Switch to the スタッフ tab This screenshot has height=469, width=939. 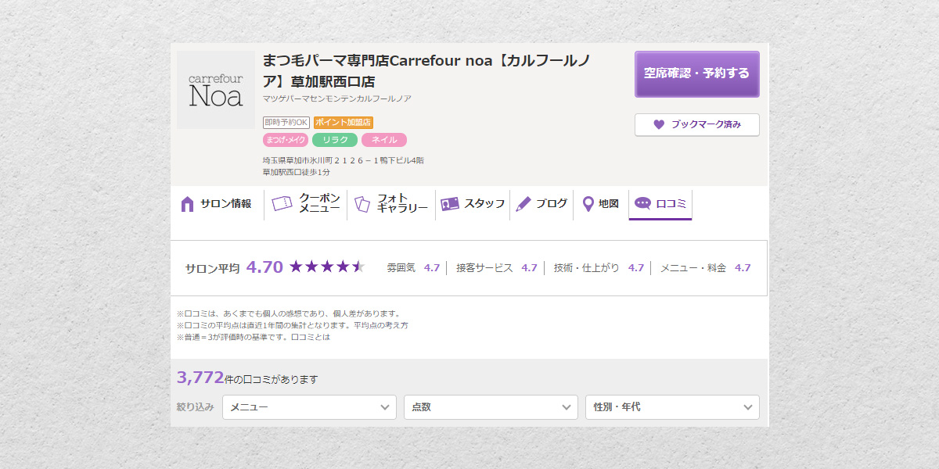[473, 204]
